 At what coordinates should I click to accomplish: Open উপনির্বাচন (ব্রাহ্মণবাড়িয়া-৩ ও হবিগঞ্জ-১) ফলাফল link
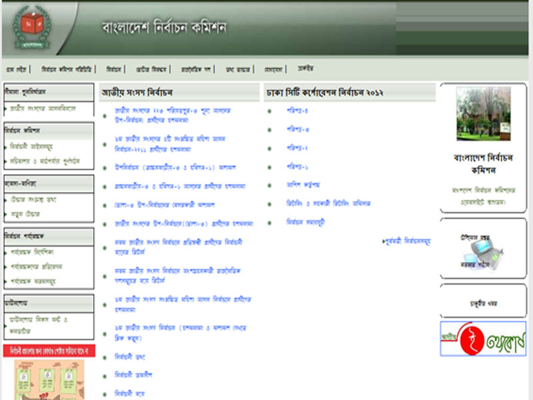pyautogui.click(x=175, y=167)
